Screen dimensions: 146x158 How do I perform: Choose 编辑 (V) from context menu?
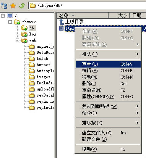pos(108,71)
